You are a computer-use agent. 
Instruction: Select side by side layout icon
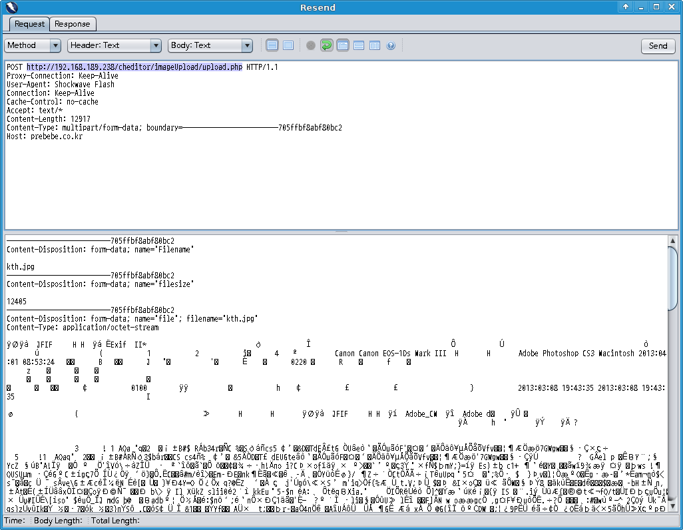(x=375, y=45)
